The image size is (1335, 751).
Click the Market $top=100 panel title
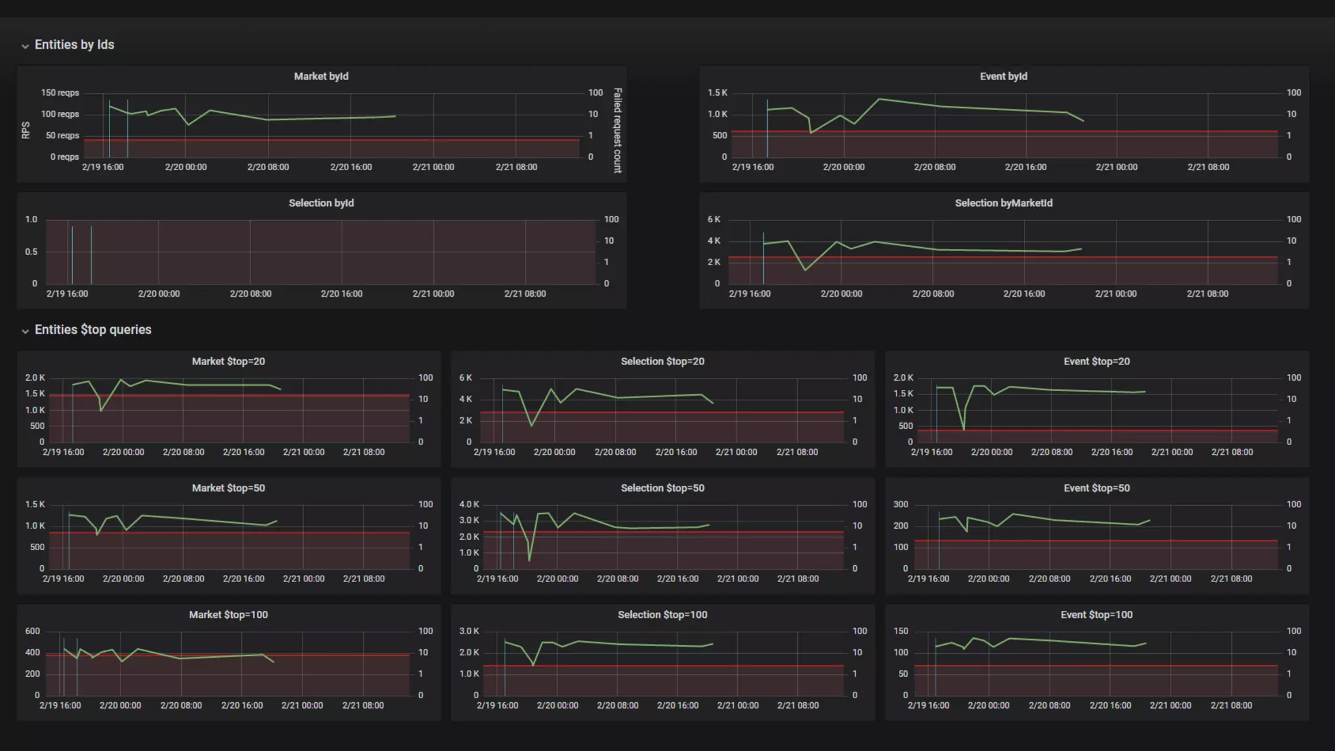click(x=228, y=615)
